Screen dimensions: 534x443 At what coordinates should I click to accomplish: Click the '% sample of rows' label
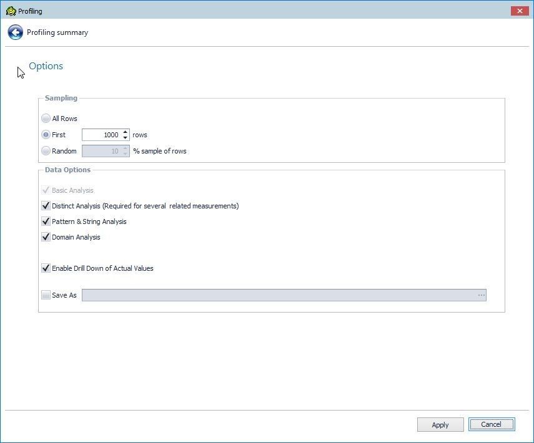click(160, 151)
